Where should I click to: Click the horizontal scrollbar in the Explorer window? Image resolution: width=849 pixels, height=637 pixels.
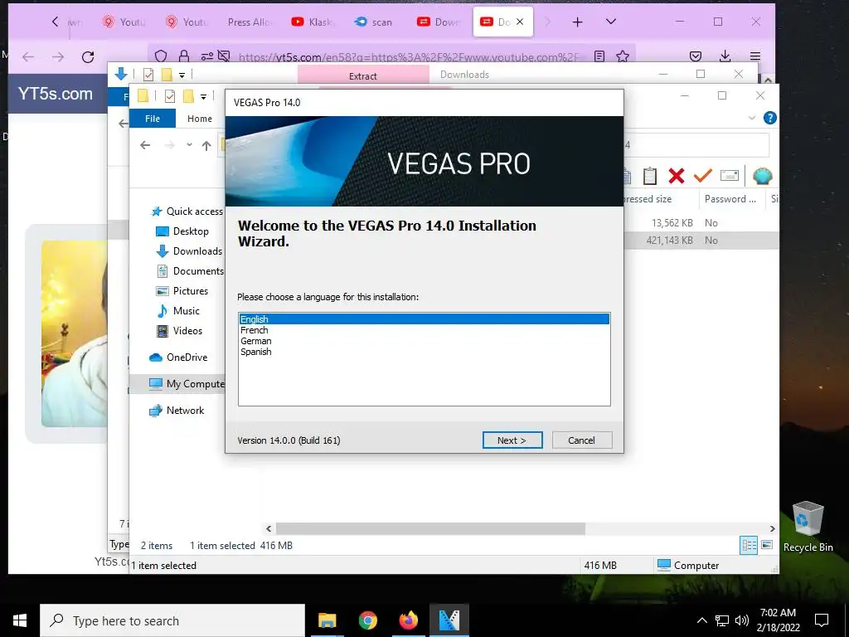pos(430,528)
